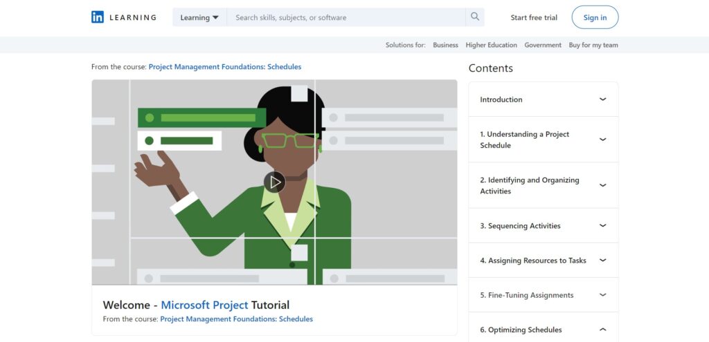Image resolution: width=709 pixels, height=342 pixels.
Task: Click the LEARNING wordmark text
Action: [133, 17]
